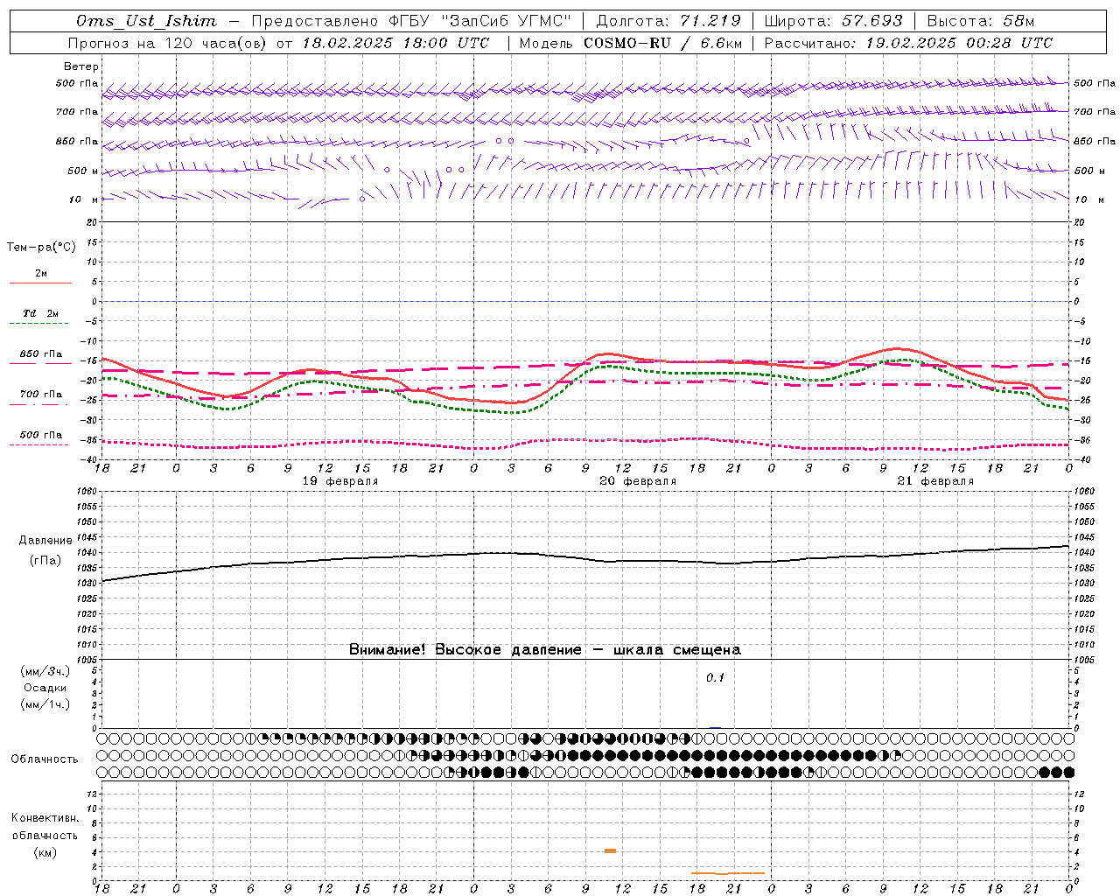Click the 10 м wind level label beside Ветер
This screenshot has height=896, width=1120.
coord(84,199)
